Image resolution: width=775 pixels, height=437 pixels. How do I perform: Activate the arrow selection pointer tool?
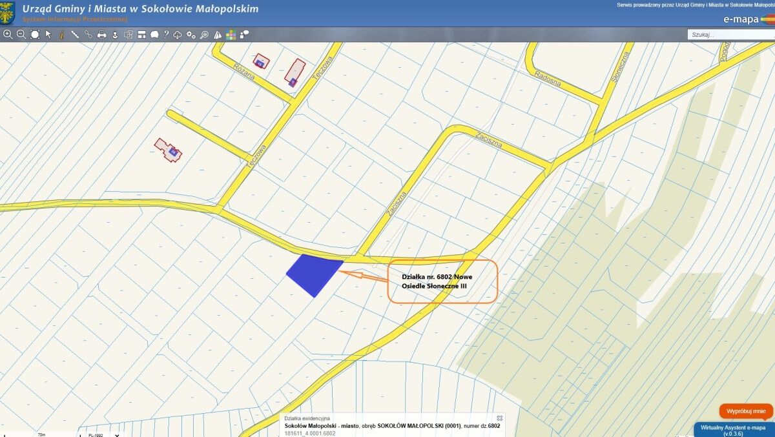point(48,34)
